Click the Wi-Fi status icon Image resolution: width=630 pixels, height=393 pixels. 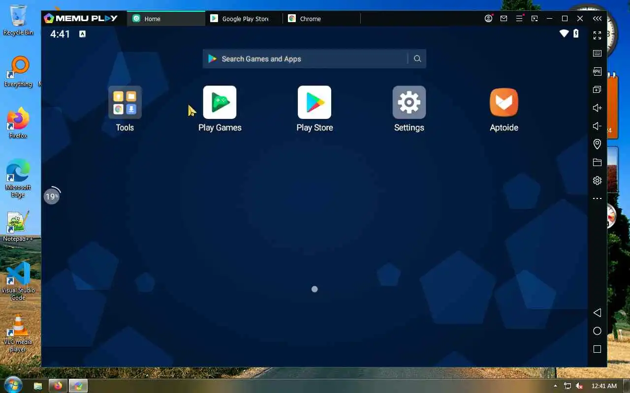564,33
